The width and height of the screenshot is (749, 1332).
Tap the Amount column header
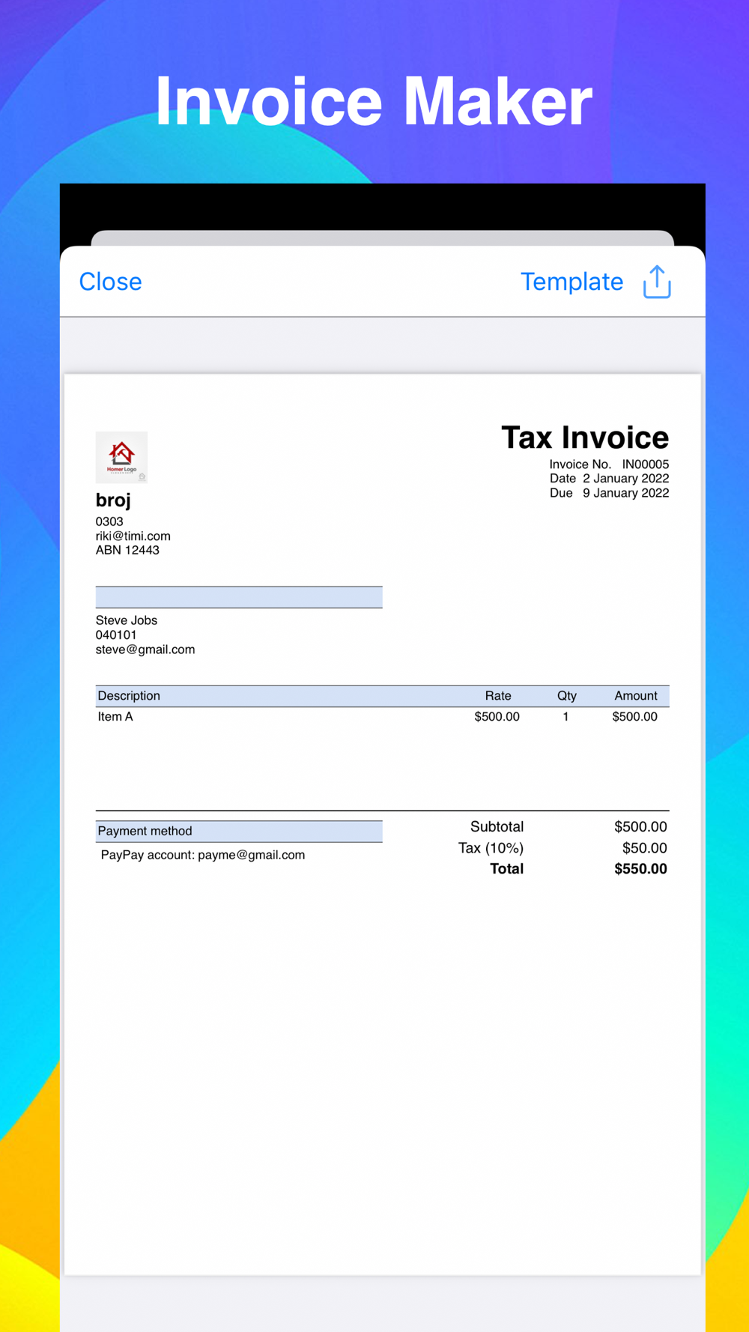636,696
